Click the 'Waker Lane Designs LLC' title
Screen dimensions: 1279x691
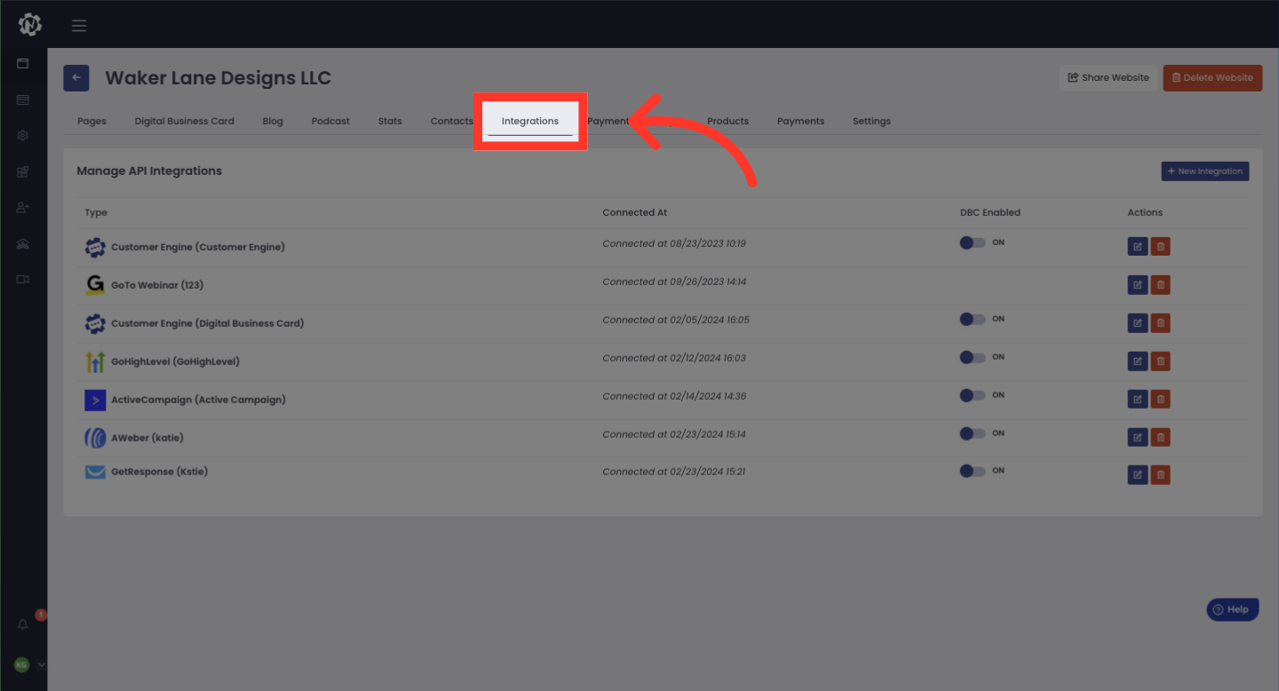(x=218, y=78)
